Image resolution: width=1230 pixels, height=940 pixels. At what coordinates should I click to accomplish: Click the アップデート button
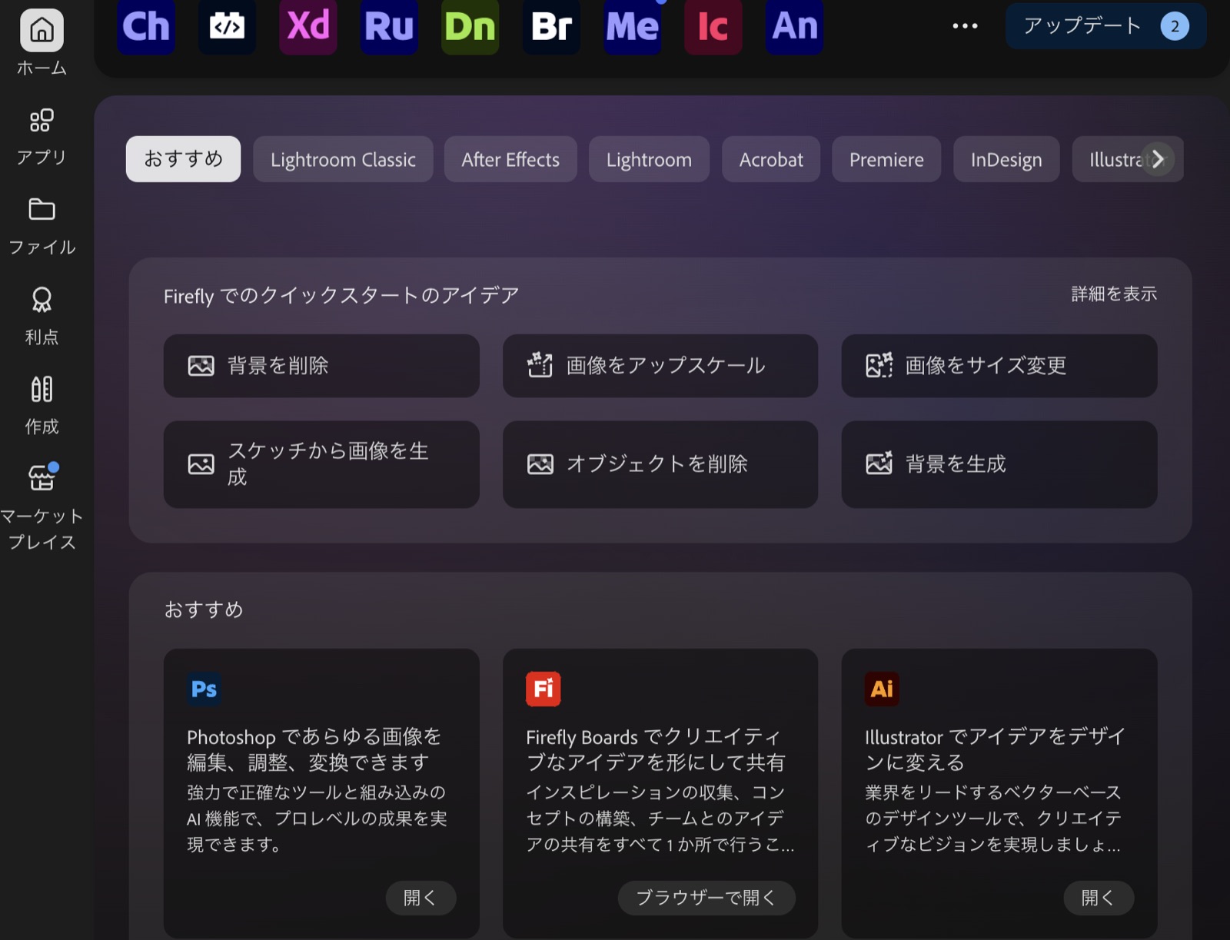click(x=1105, y=26)
